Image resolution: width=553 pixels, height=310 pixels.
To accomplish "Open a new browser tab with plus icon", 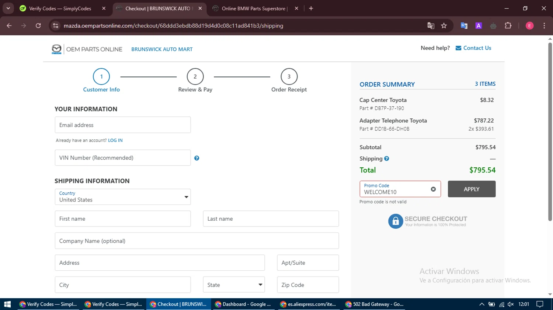I will point(311,8).
